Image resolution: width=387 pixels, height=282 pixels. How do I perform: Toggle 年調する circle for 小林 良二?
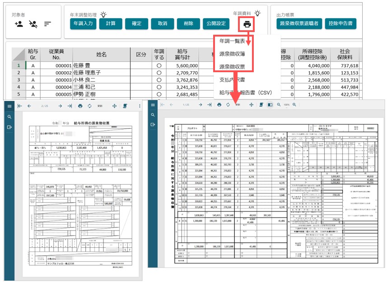159,80
